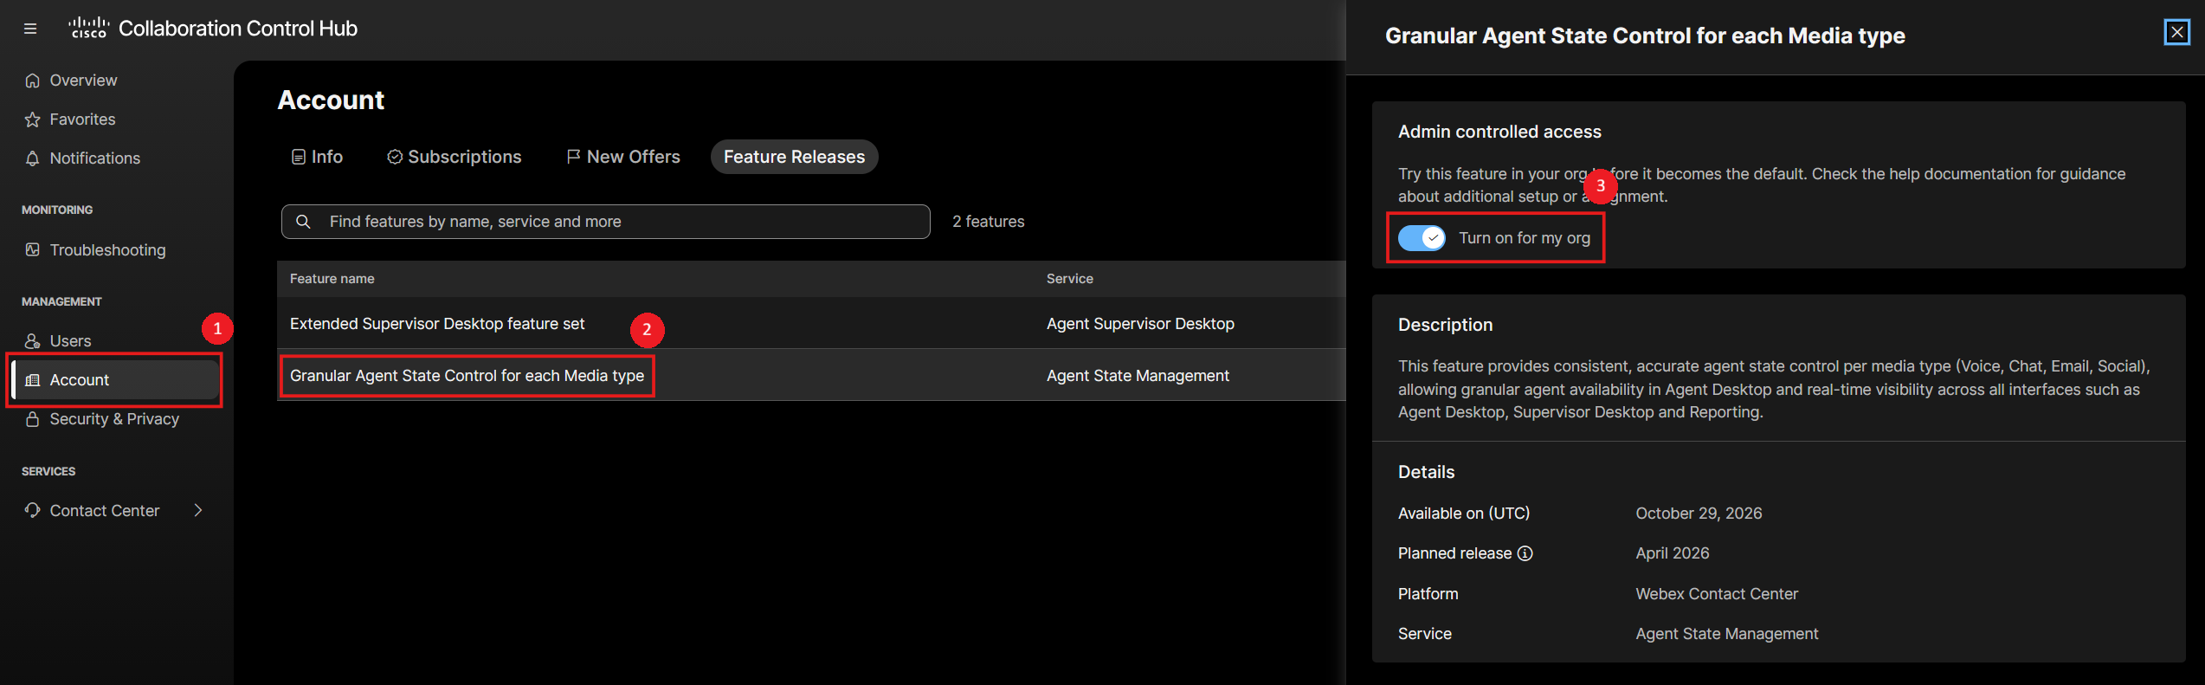Click the Overview home icon

[x=33, y=81]
